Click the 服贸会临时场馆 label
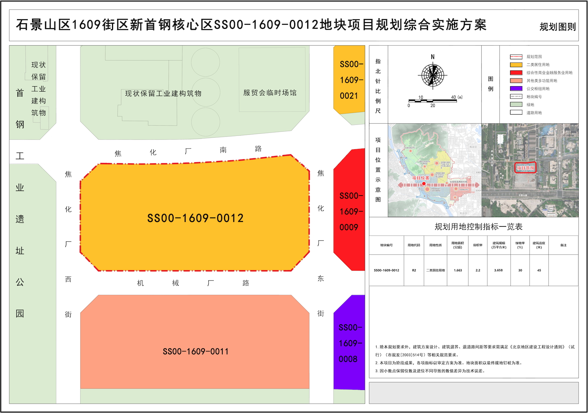 click(270, 93)
